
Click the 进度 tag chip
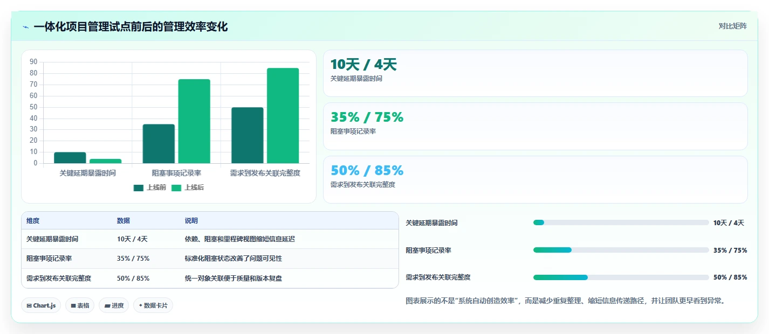point(114,305)
